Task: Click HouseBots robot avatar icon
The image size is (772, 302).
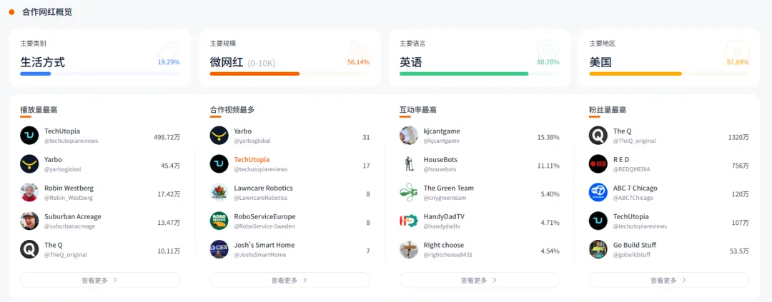Action: tap(408, 163)
